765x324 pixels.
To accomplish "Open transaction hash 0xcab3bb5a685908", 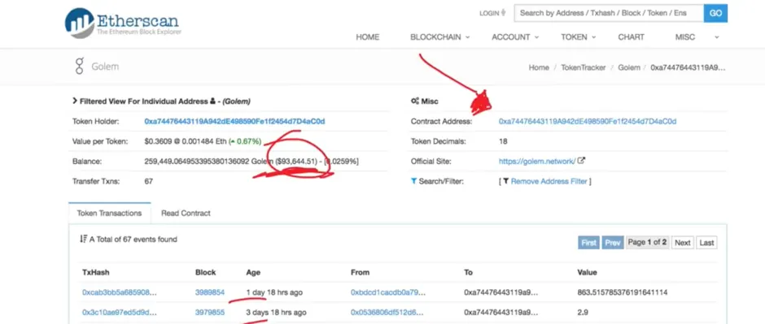I will (x=120, y=292).
